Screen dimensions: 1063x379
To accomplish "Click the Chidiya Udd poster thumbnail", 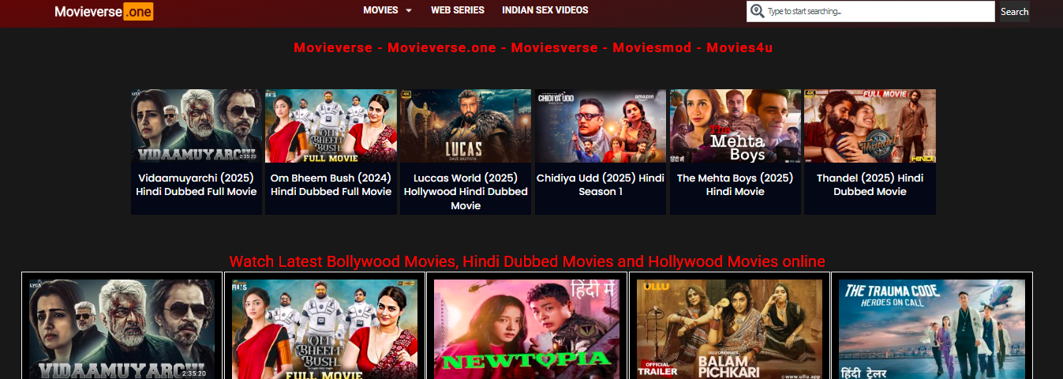I will 601,126.
